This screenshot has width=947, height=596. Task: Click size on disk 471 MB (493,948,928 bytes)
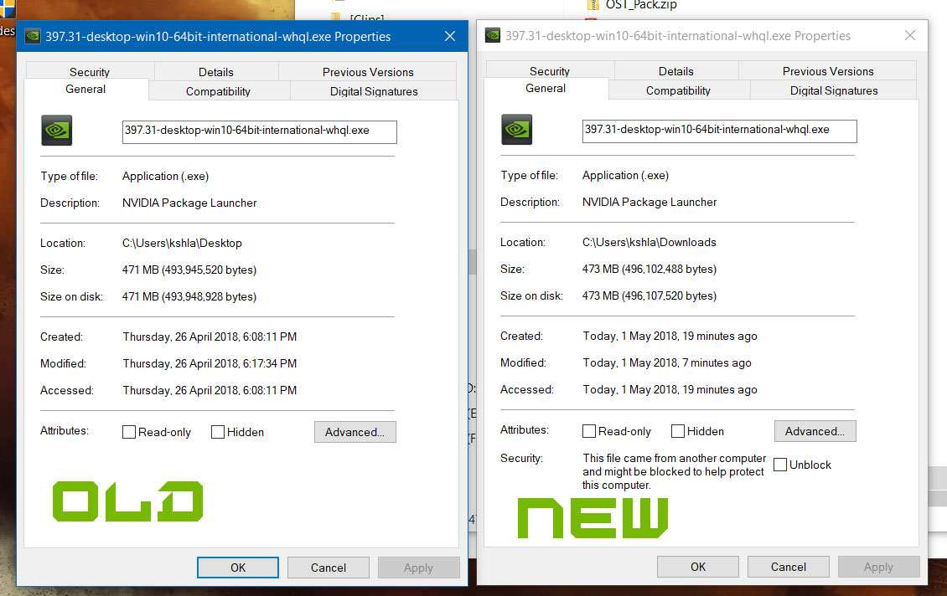pyautogui.click(x=189, y=297)
